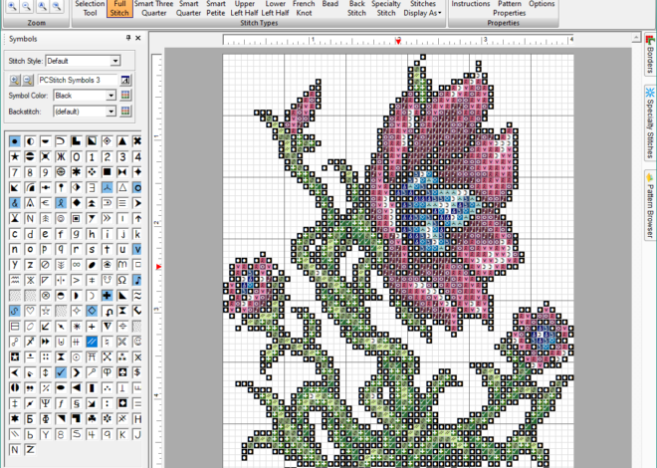Activate the Back Stitch tool

tap(356, 8)
